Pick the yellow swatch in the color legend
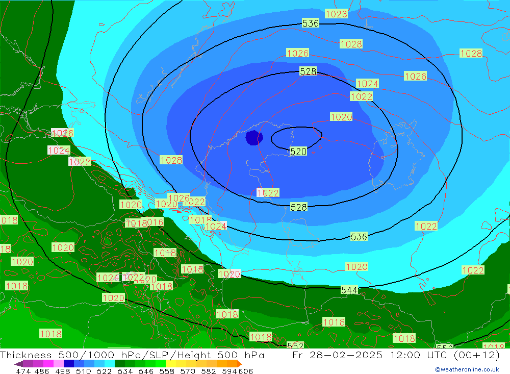 coord(171,364)
